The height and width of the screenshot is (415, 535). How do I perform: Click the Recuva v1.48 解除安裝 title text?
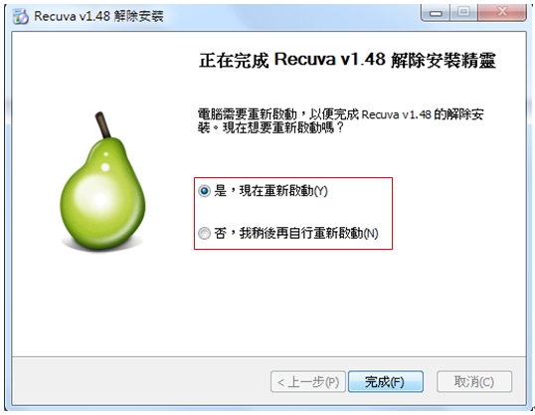click(x=98, y=16)
